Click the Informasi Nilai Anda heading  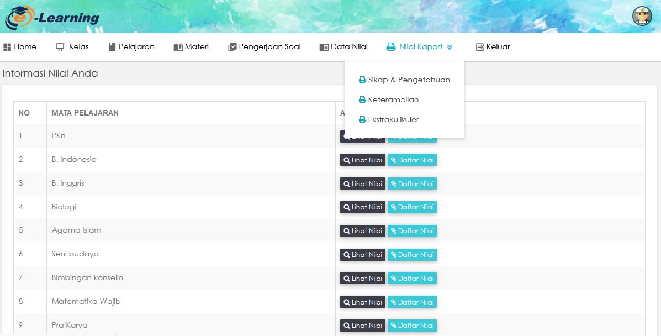click(50, 73)
